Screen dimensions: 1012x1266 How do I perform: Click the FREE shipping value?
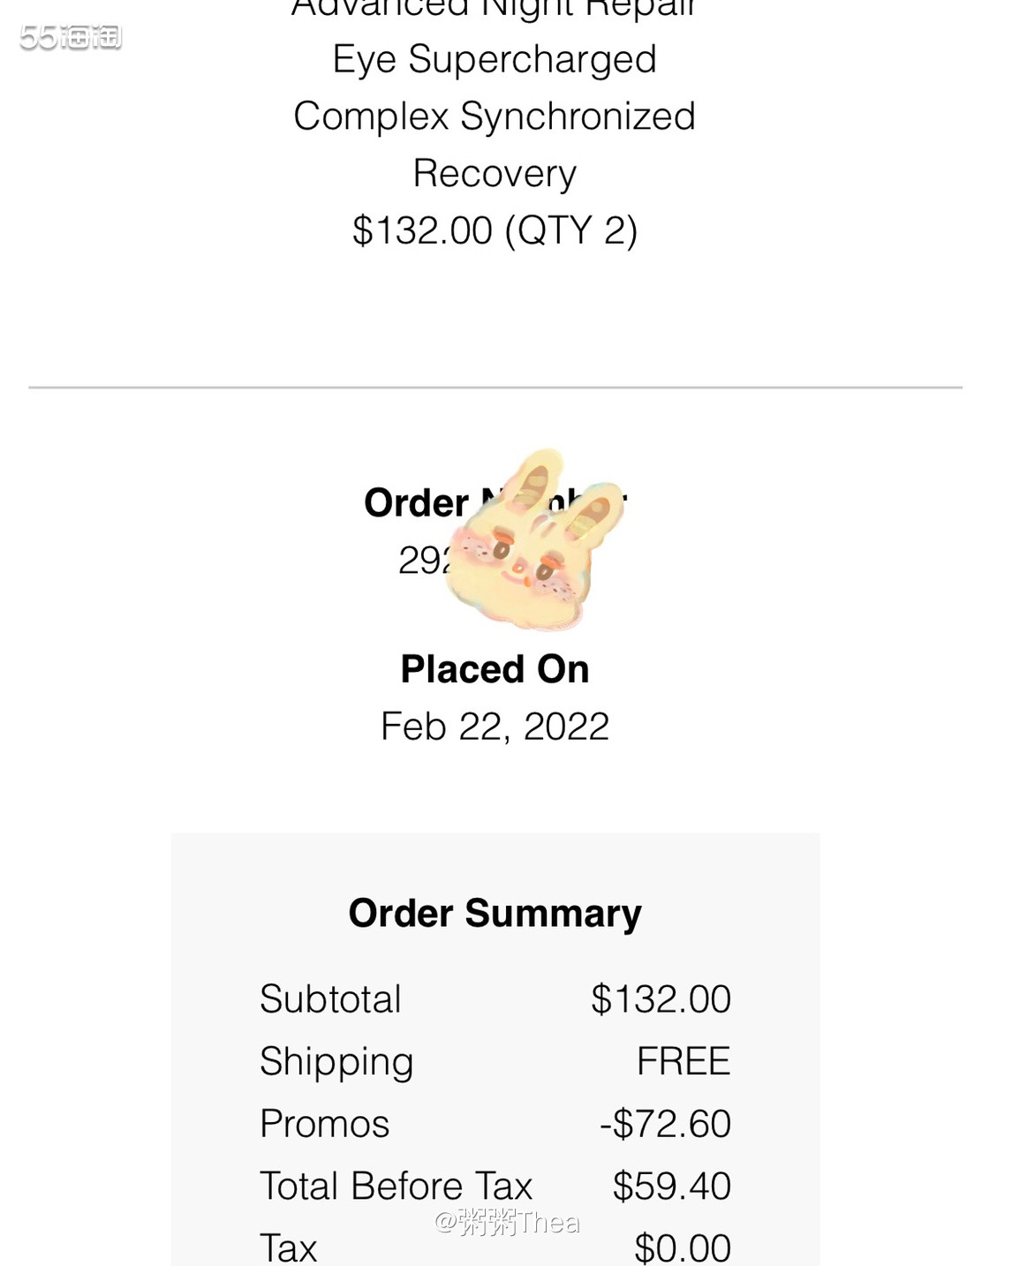tap(683, 1061)
